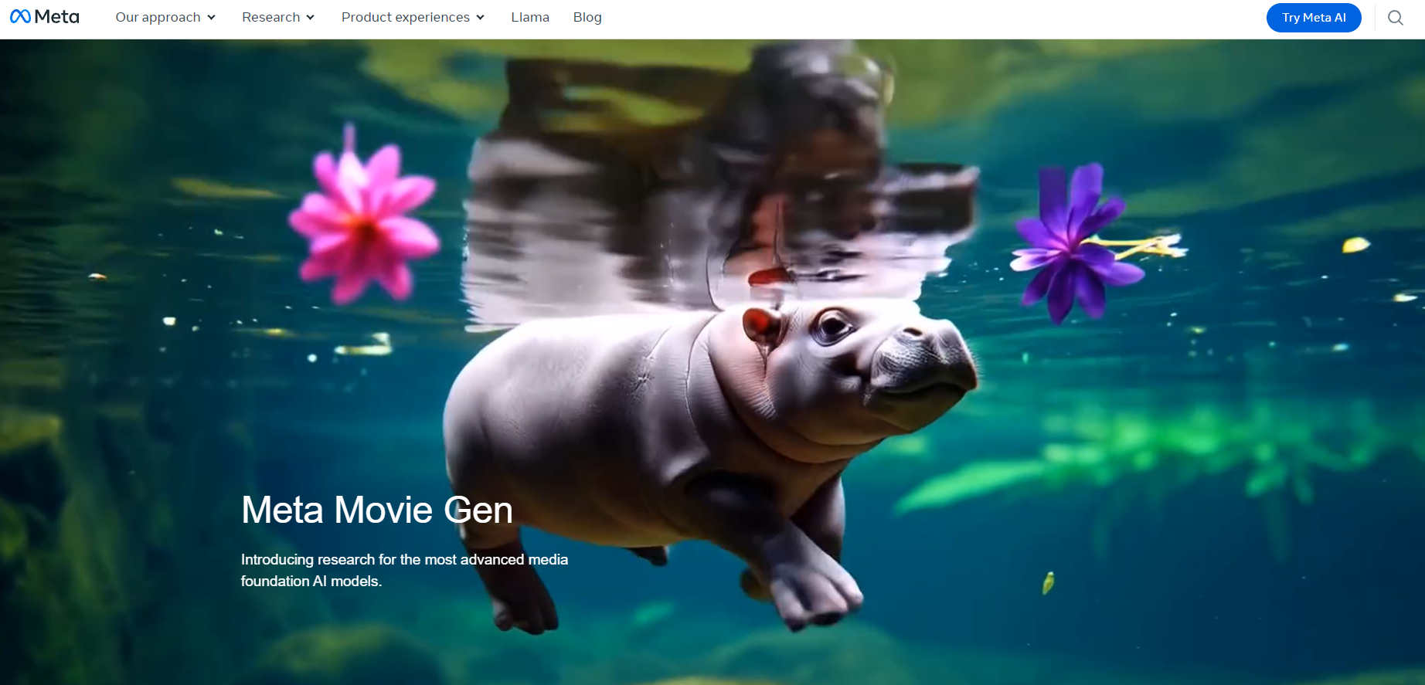This screenshot has width=1425, height=685.
Task: Select the Meta Movie Gen heading
Action: point(377,510)
